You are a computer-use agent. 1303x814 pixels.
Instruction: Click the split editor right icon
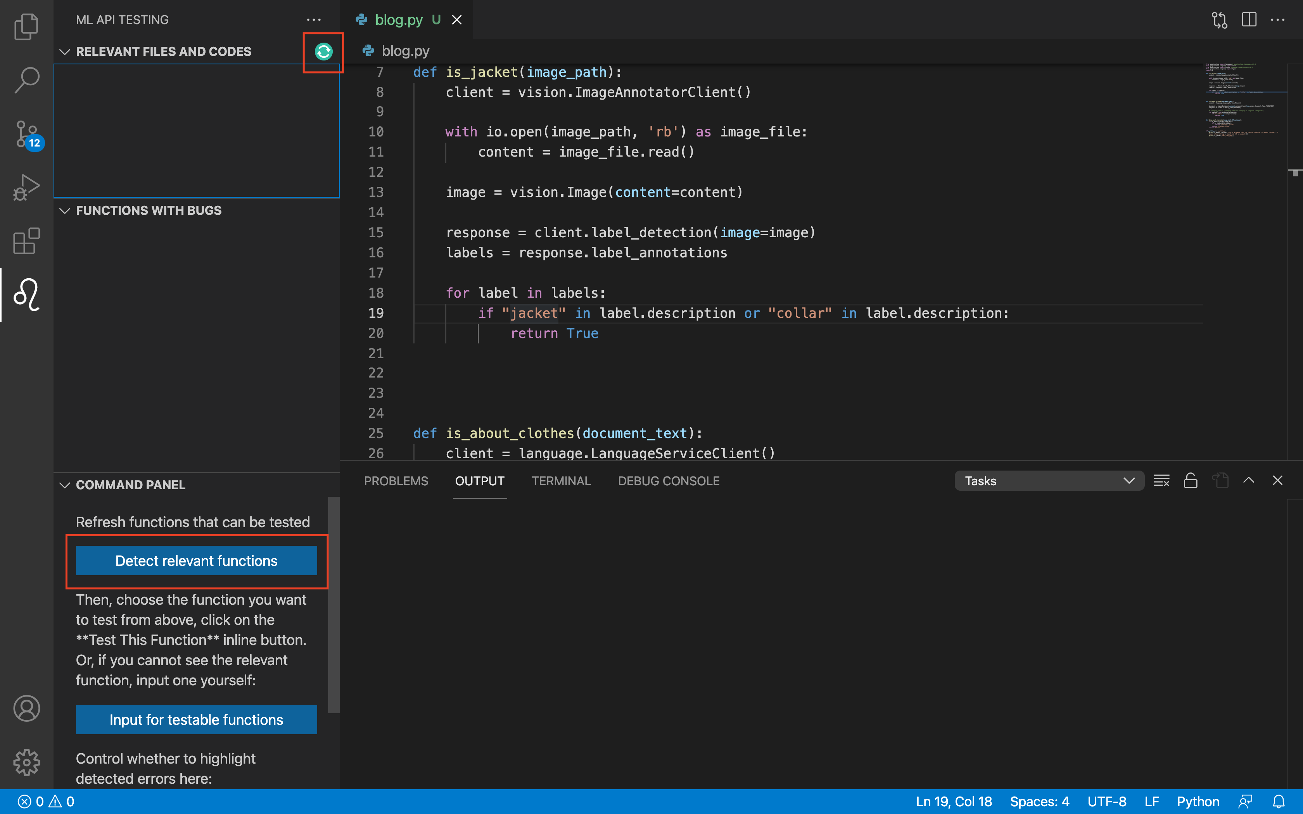coord(1249,20)
